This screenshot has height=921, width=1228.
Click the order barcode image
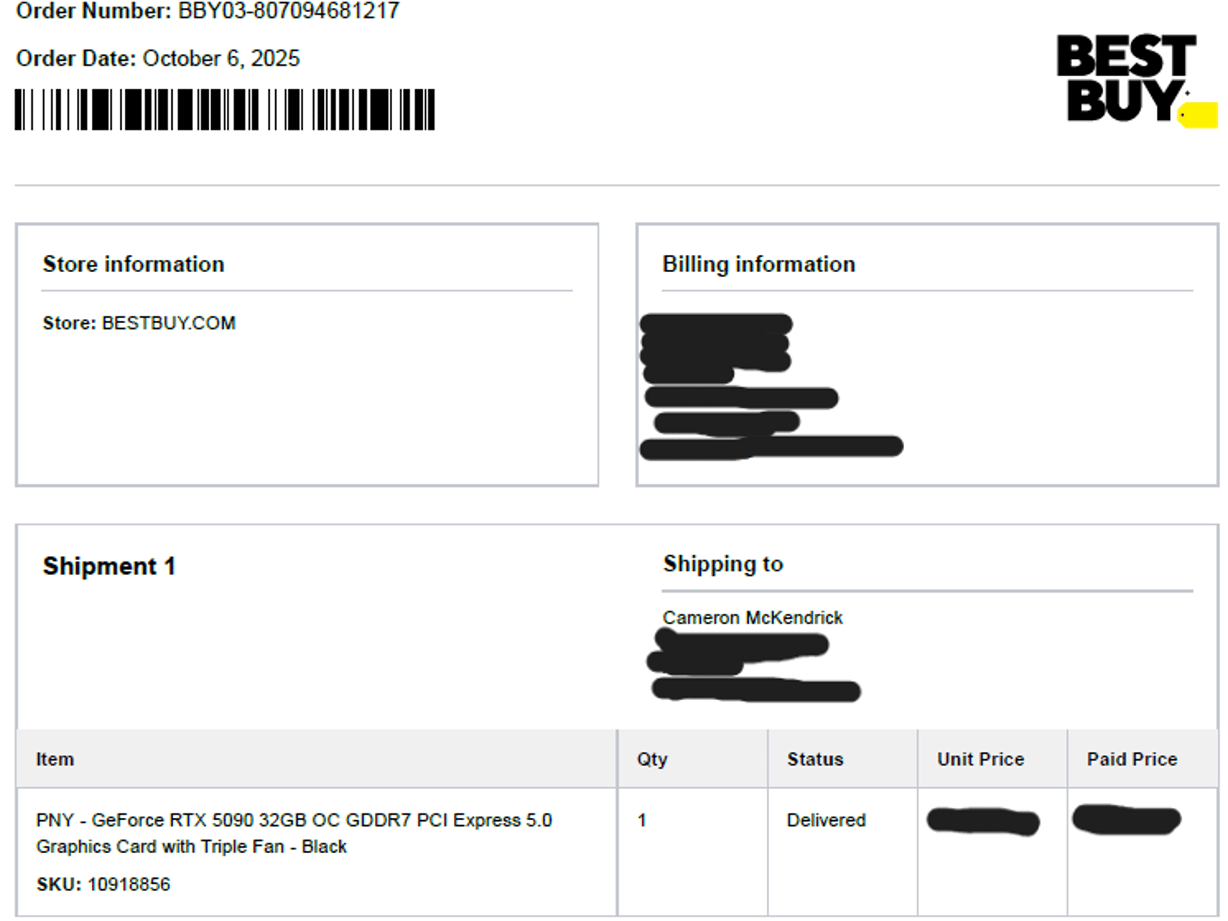point(225,109)
